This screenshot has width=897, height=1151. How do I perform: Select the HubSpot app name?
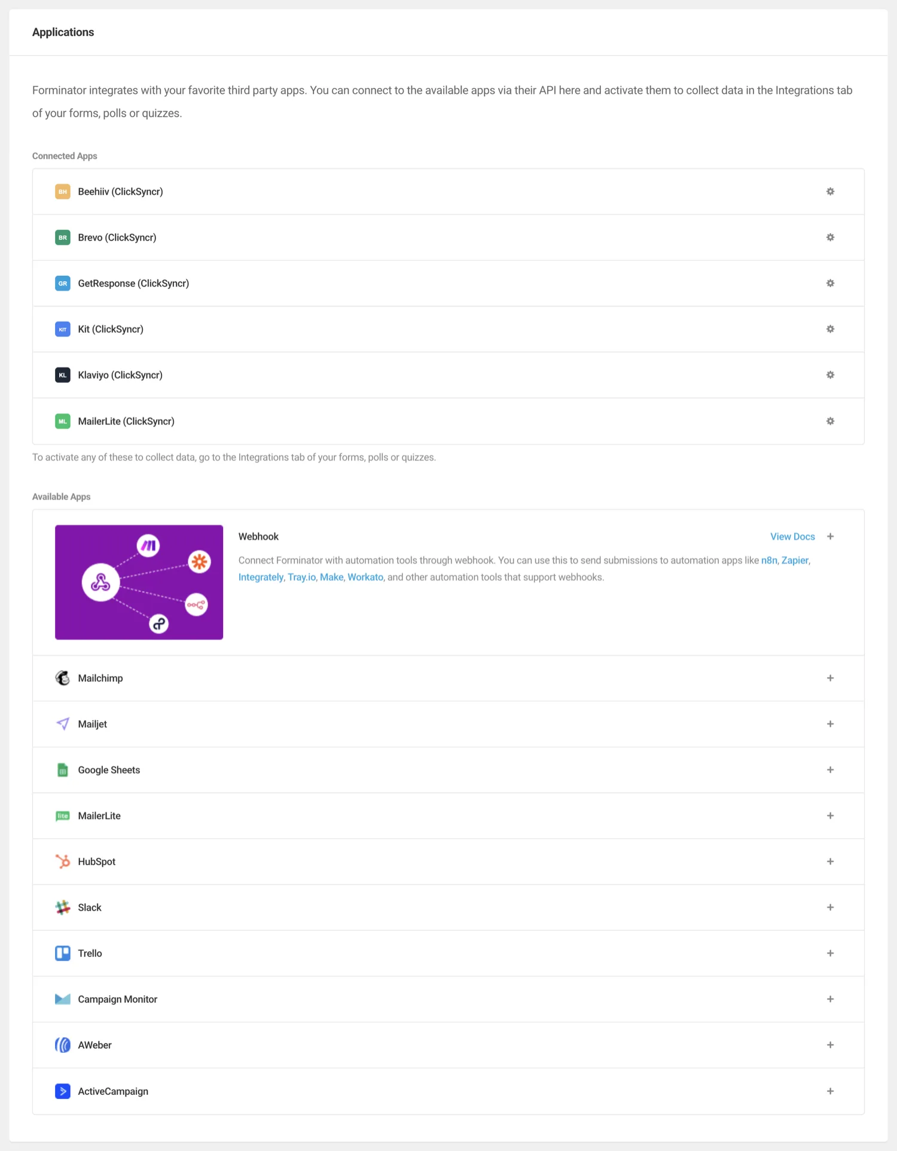point(97,861)
